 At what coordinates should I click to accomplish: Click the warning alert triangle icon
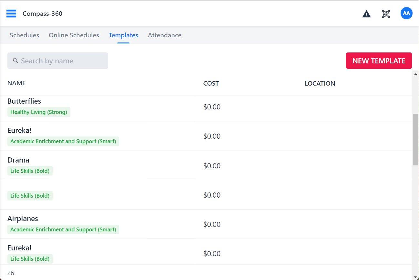coord(366,14)
